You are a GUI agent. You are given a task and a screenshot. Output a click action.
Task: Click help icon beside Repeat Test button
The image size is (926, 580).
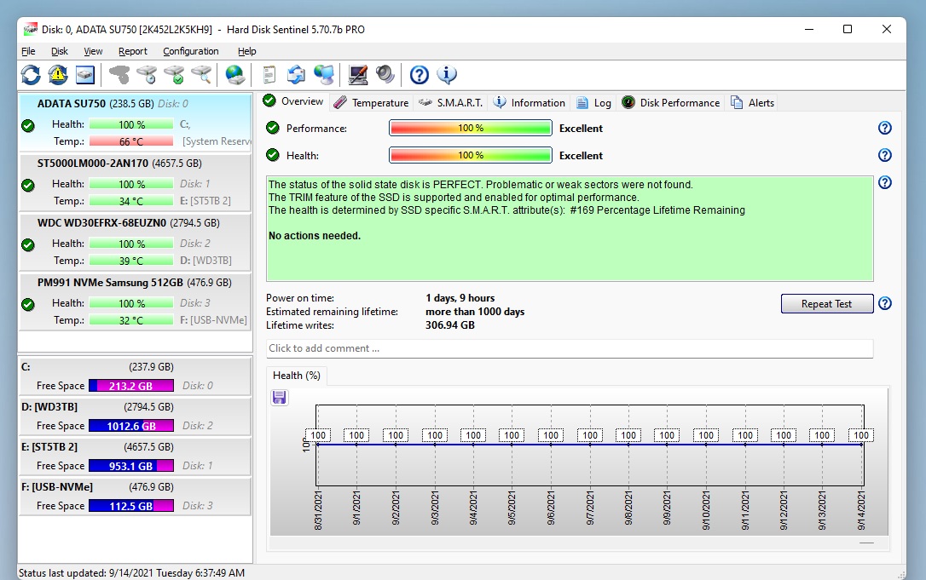(x=884, y=304)
